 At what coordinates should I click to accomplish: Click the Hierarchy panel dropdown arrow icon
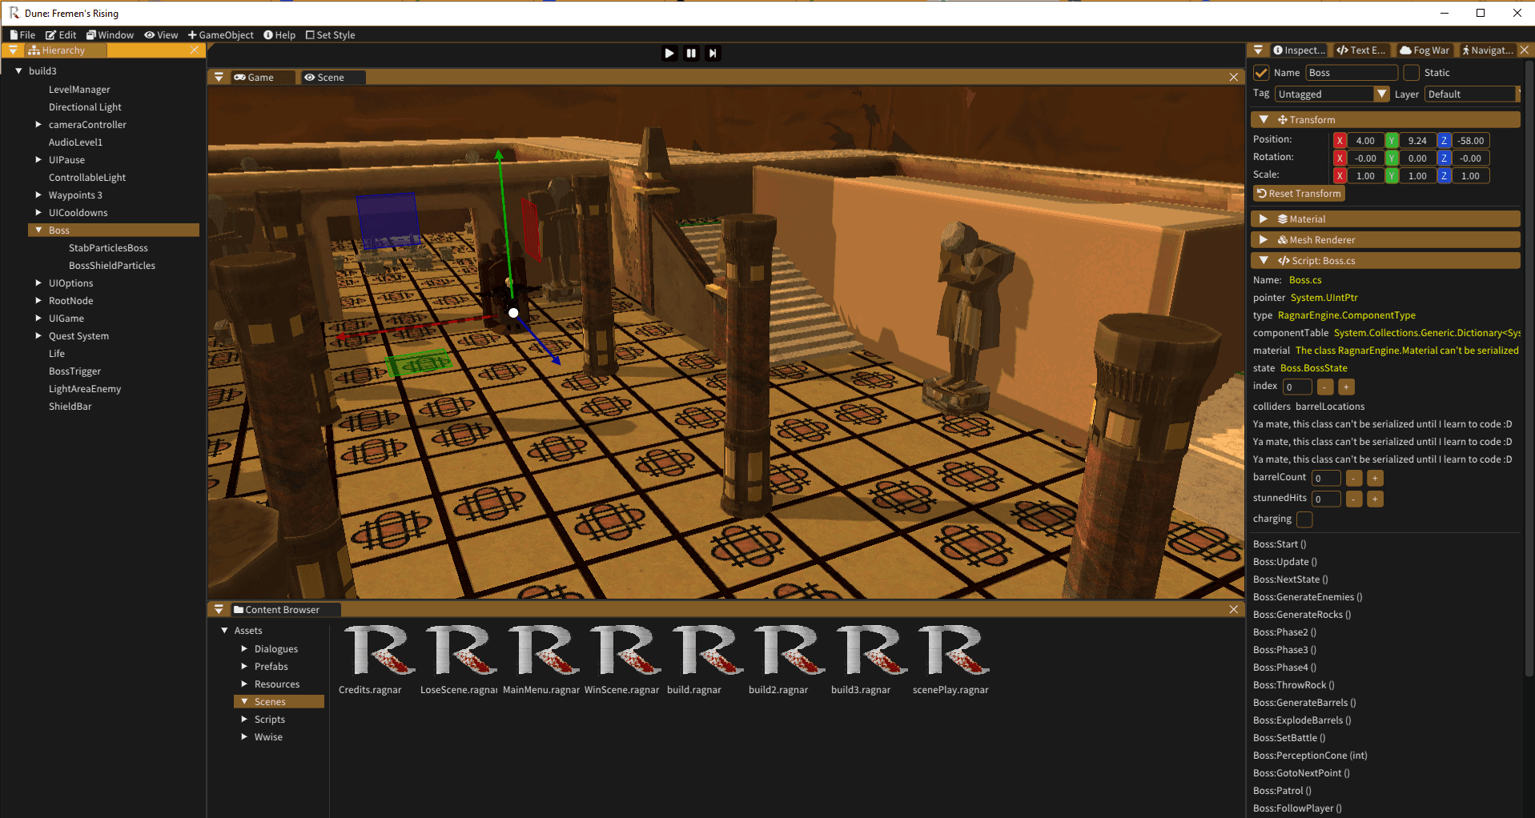(x=13, y=50)
